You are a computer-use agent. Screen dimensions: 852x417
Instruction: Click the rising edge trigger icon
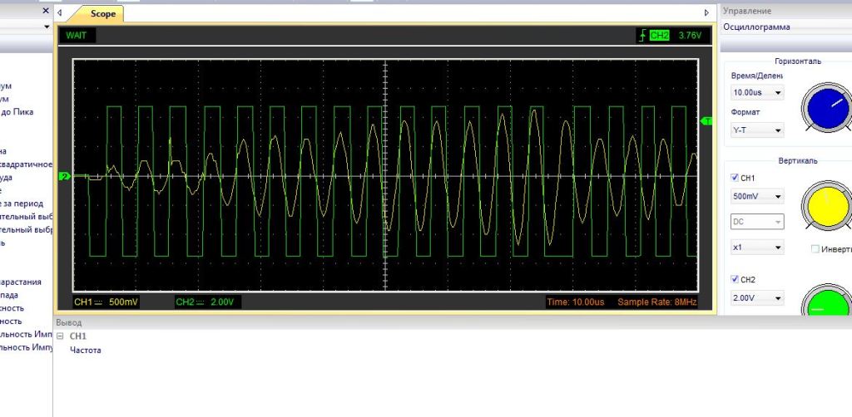pyautogui.click(x=641, y=36)
